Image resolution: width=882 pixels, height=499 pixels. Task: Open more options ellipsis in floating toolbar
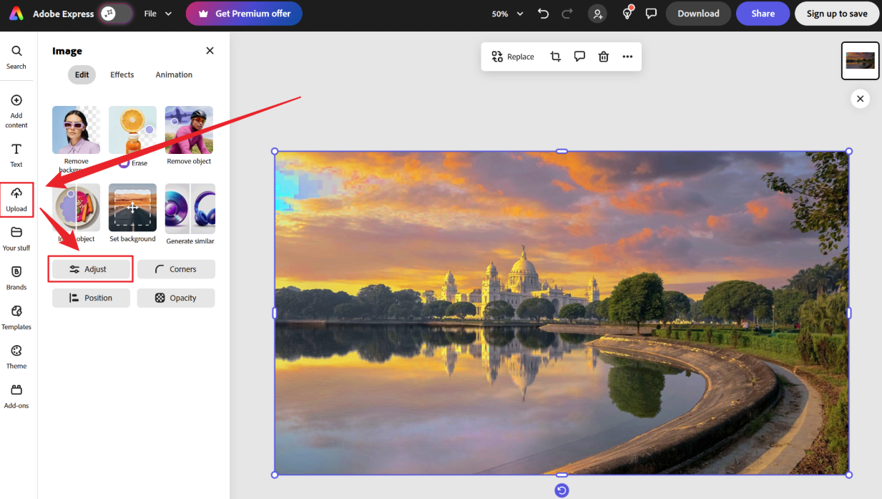click(x=627, y=57)
